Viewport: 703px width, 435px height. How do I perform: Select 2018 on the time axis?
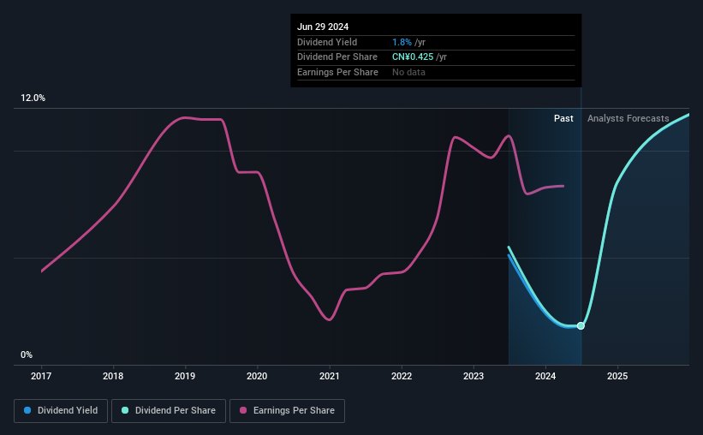point(113,376)
